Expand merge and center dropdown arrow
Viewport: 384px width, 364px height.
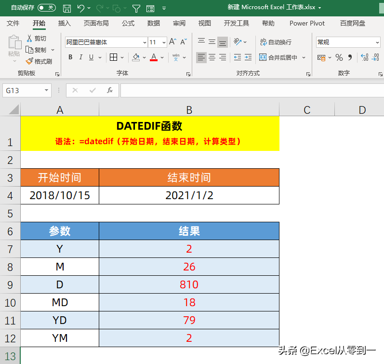304,57
